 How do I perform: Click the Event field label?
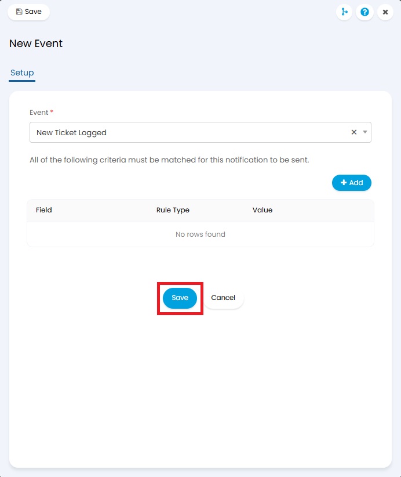click(x=39, y=112)
